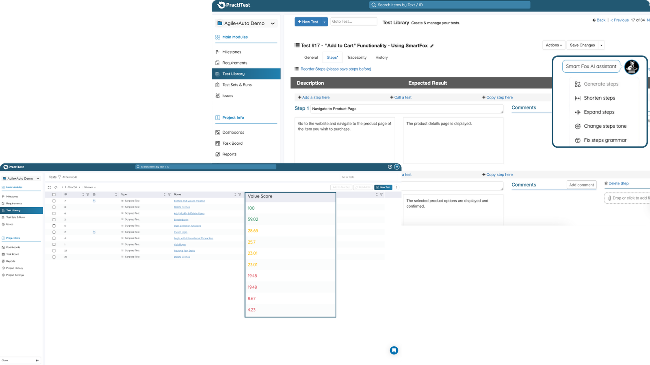Open the Smart Fox AI assistant avatar
Viewport: 650px width, 365px height.
[632, 67]
